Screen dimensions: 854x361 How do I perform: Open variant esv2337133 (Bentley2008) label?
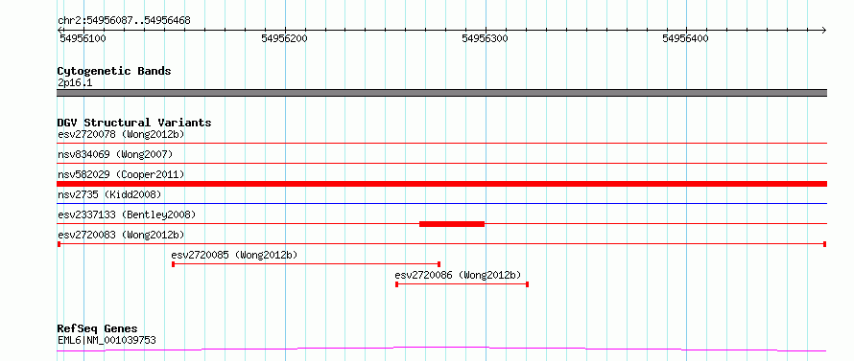pos(127,214)
